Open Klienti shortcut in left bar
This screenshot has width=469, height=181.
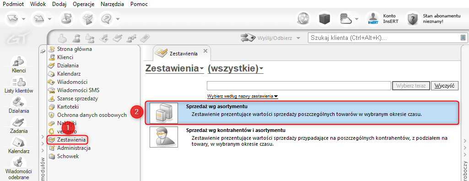(19, 65)
